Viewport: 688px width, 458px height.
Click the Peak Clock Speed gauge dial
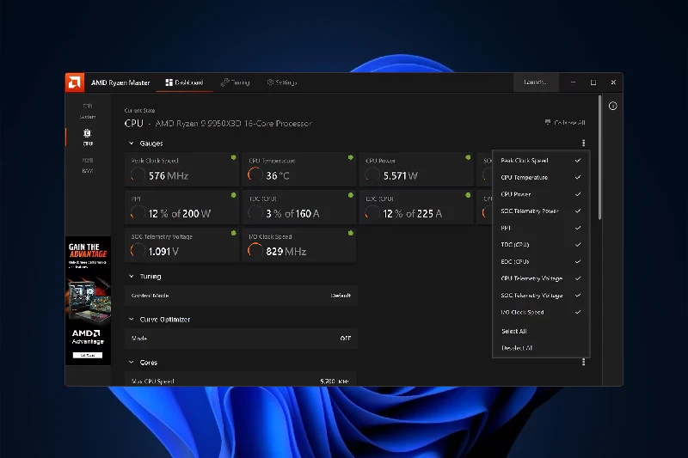tap(138, 175)
